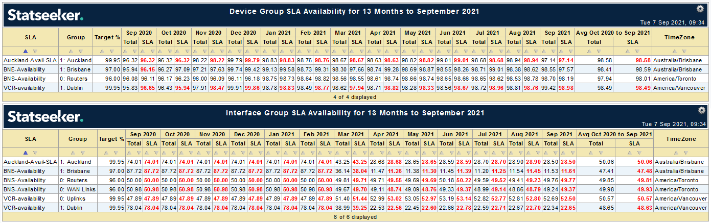This screenshot has height=223, width=711.
Task: Click the Interface table Group column header
Action: point(78,139)
